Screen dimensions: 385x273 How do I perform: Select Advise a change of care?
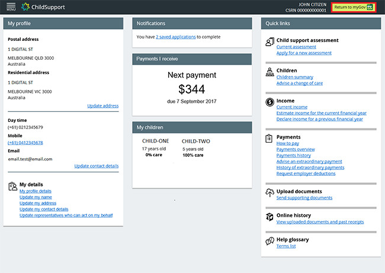point(300,83)
